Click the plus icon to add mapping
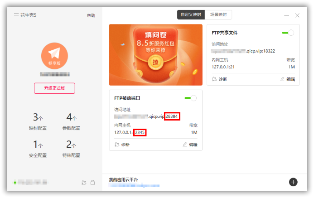The height and width of the screenshot is (198, 314). tap(293, 182)
